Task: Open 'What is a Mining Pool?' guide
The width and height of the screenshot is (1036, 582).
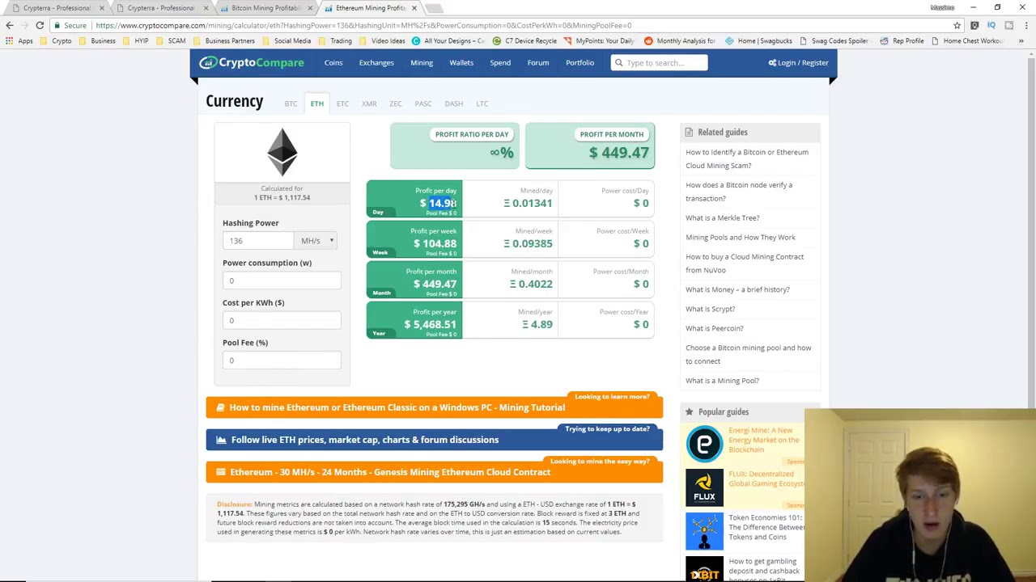Action: 722,381
